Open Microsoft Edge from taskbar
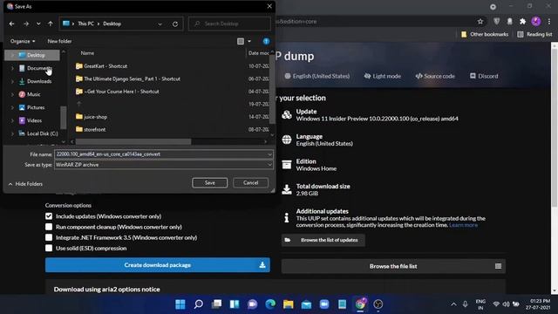 pyautogui.click(x=270, y=304)
